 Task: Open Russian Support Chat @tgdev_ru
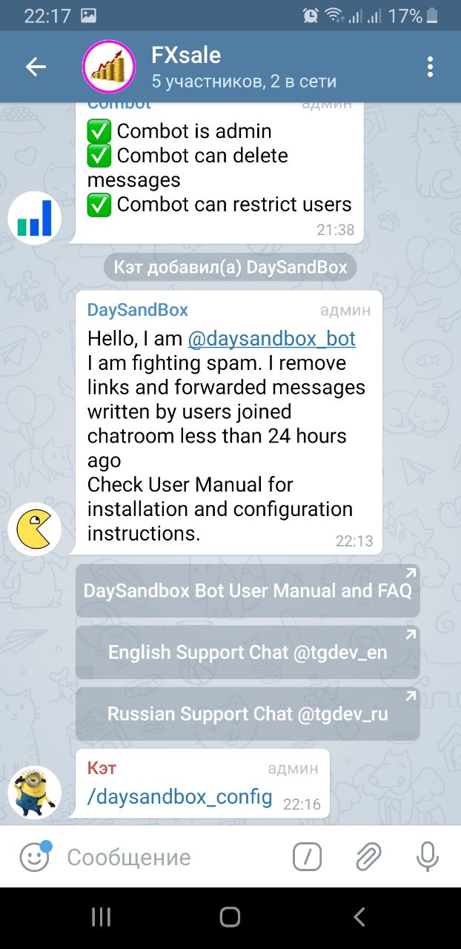(x=248, y=714)
